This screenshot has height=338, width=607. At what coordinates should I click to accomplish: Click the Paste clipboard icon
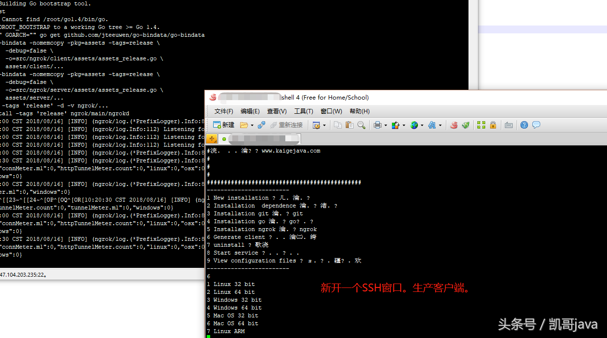[350, 125]
